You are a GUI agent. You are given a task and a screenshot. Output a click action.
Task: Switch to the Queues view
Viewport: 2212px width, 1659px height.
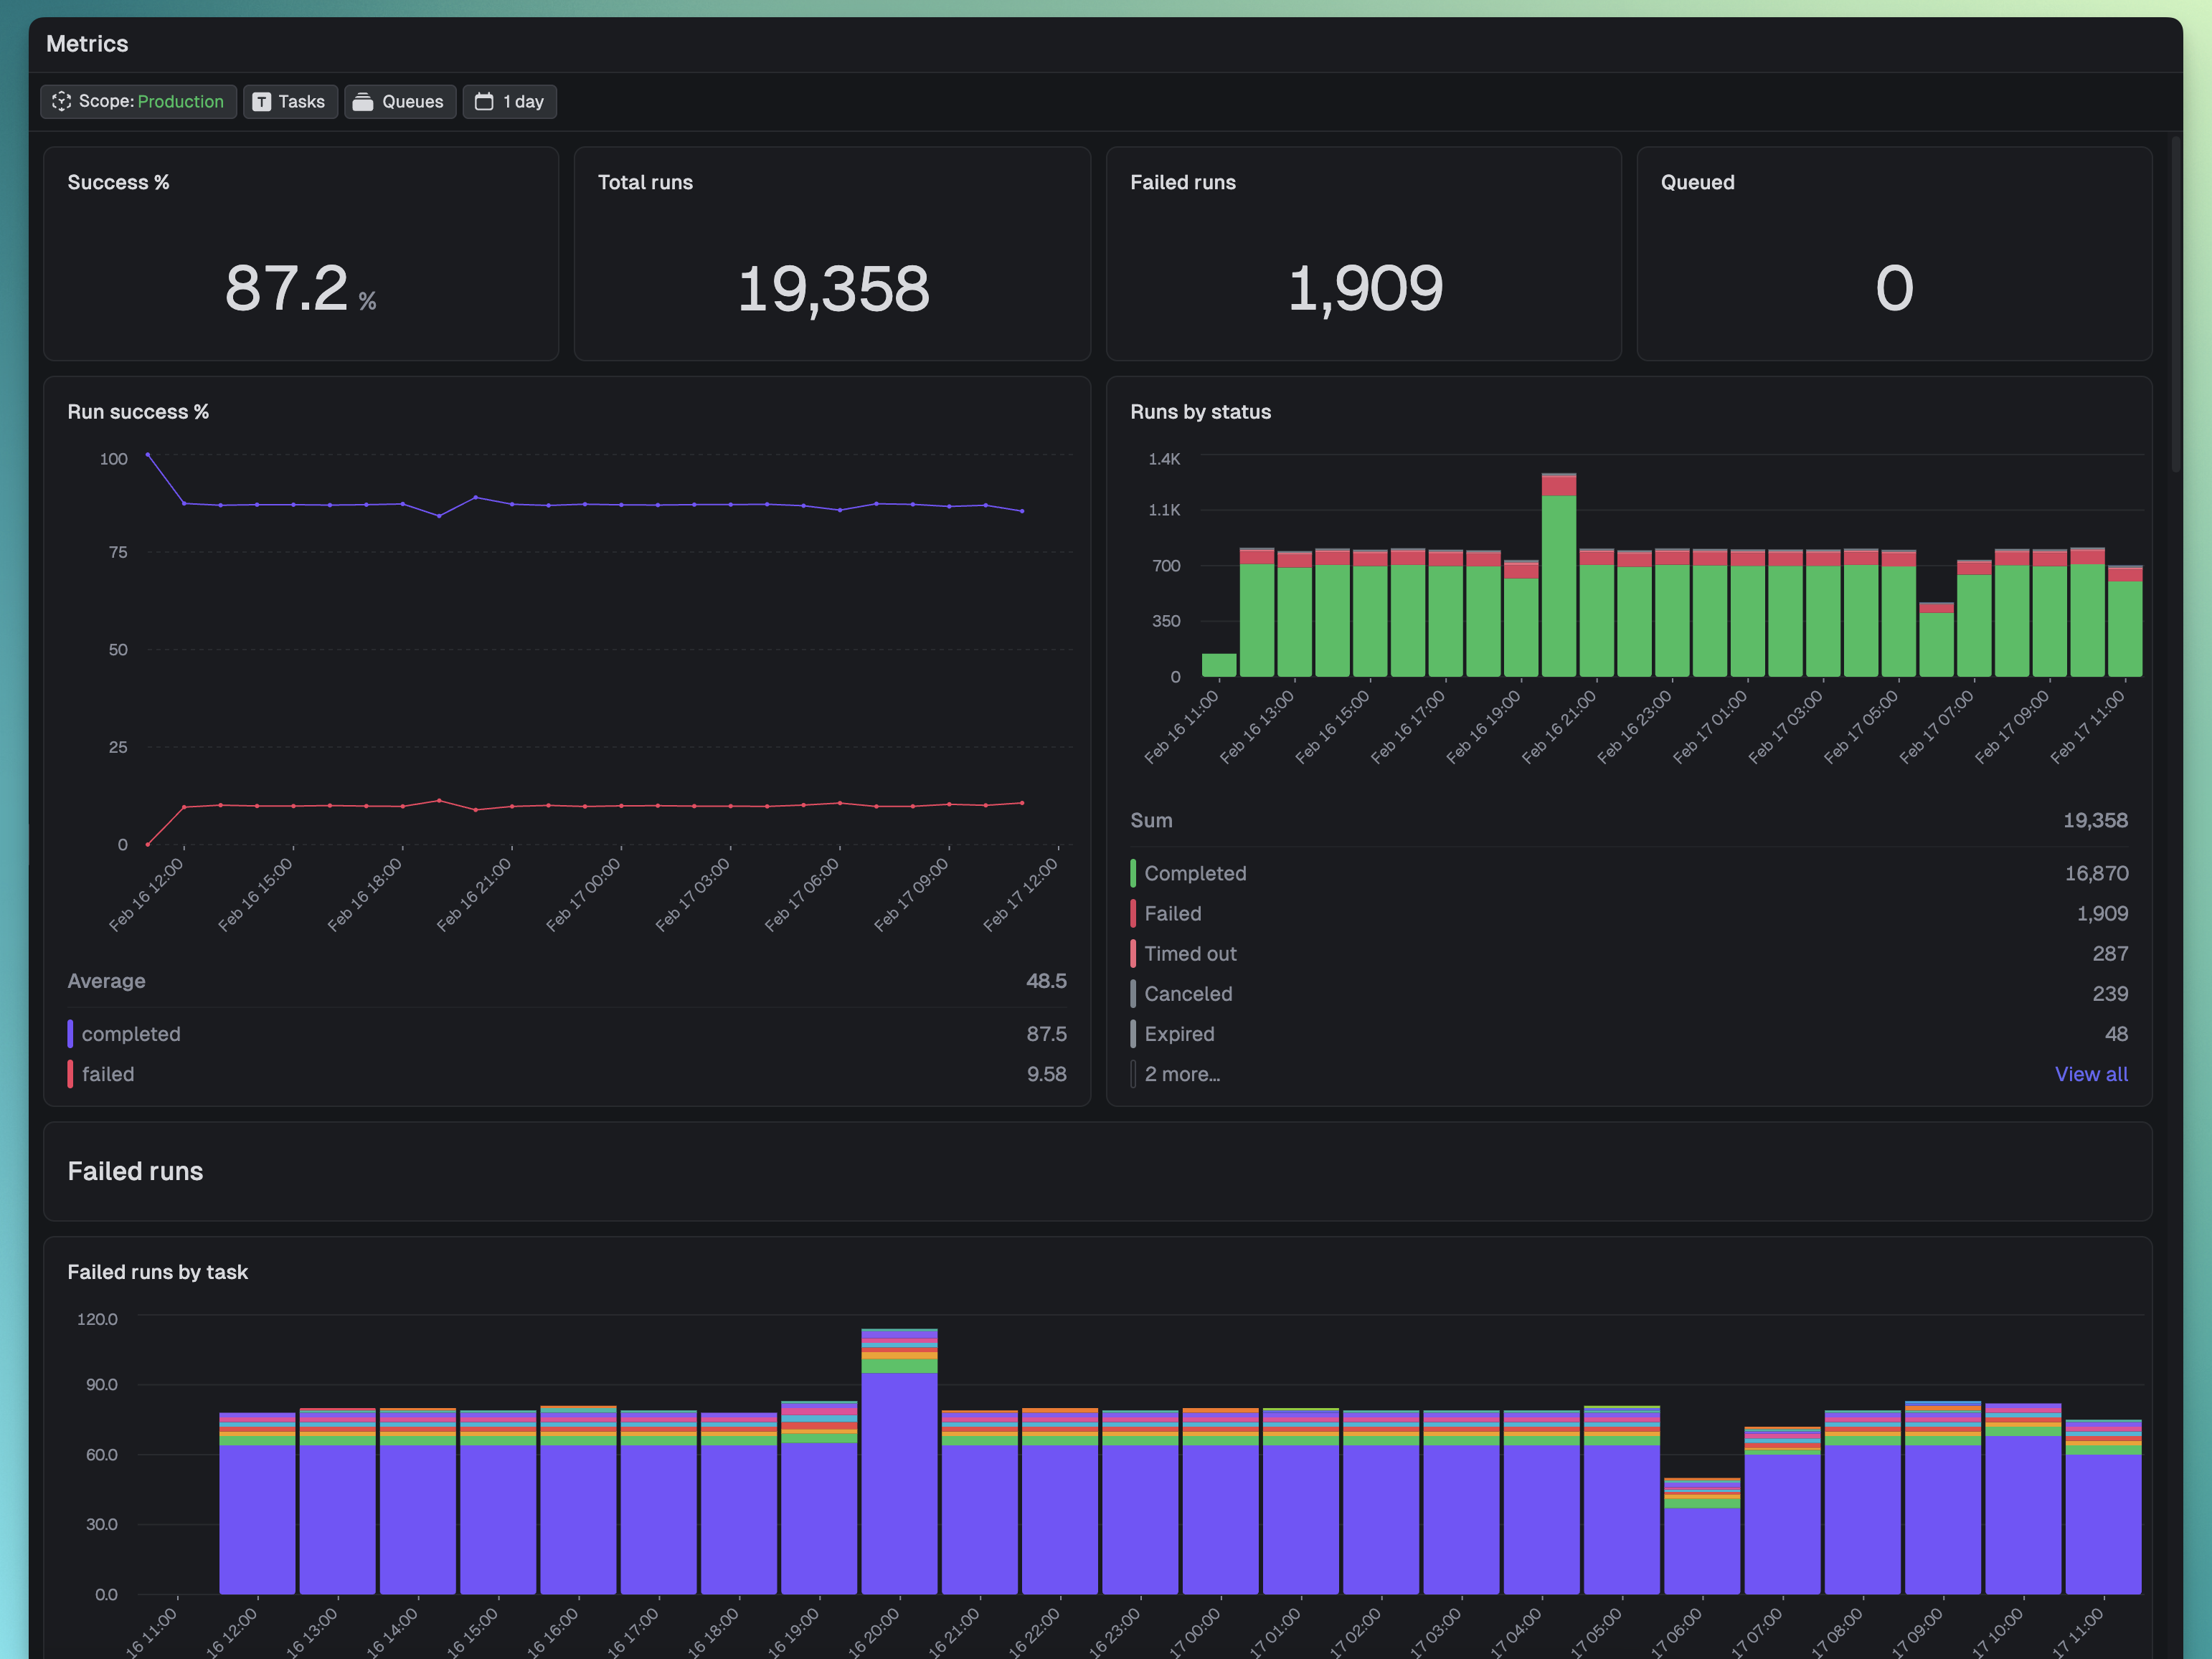(400, 101)
